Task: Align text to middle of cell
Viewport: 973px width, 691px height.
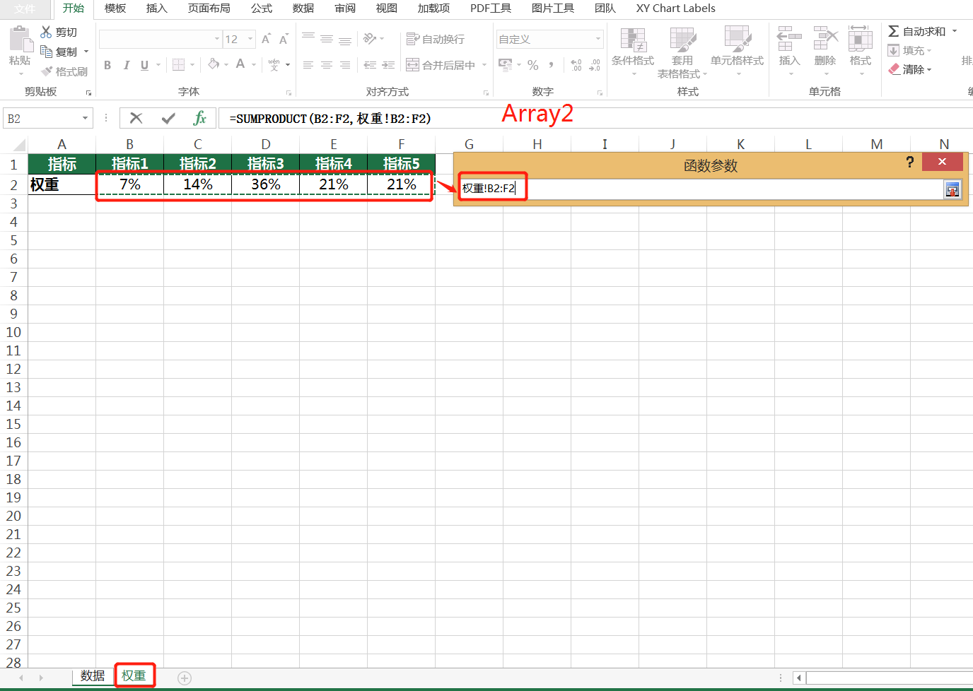Action: (327, 39)
